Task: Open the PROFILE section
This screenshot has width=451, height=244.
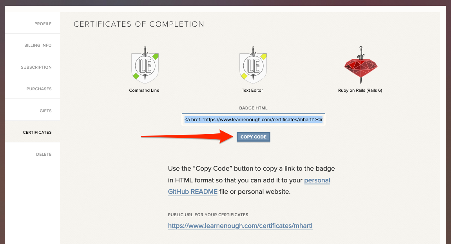Action: 43,24
